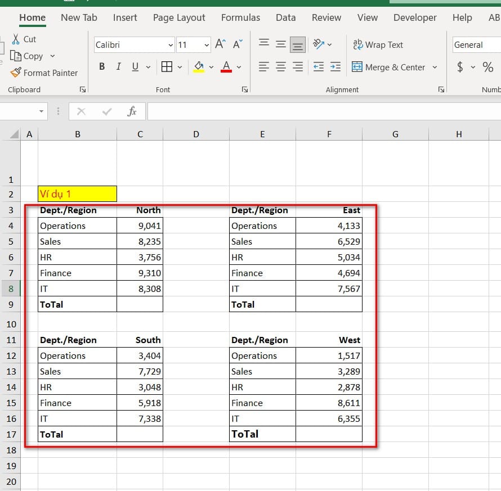This screenshot has width=501, height=491.
Task: Apply the yellow fill color swatch
Action: coord(199,67)
